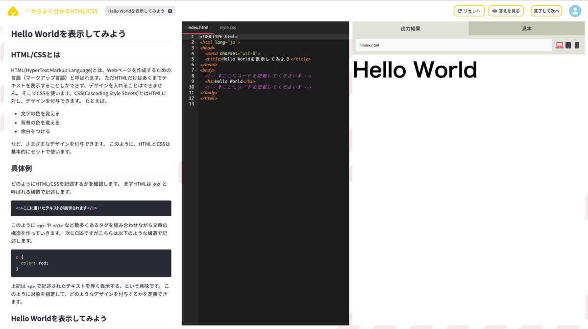
Task: Switch preview to tablet view
Action: coord(568,45)
